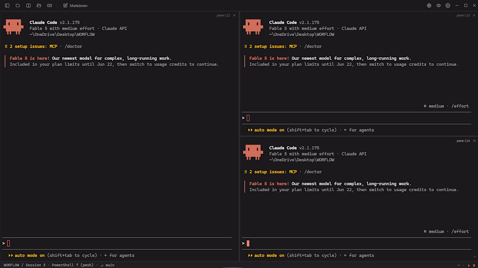The width and height of the screenshot is (478, 268).
Task: Focus the prompt input in pane-114
Action: coord(356,243)
